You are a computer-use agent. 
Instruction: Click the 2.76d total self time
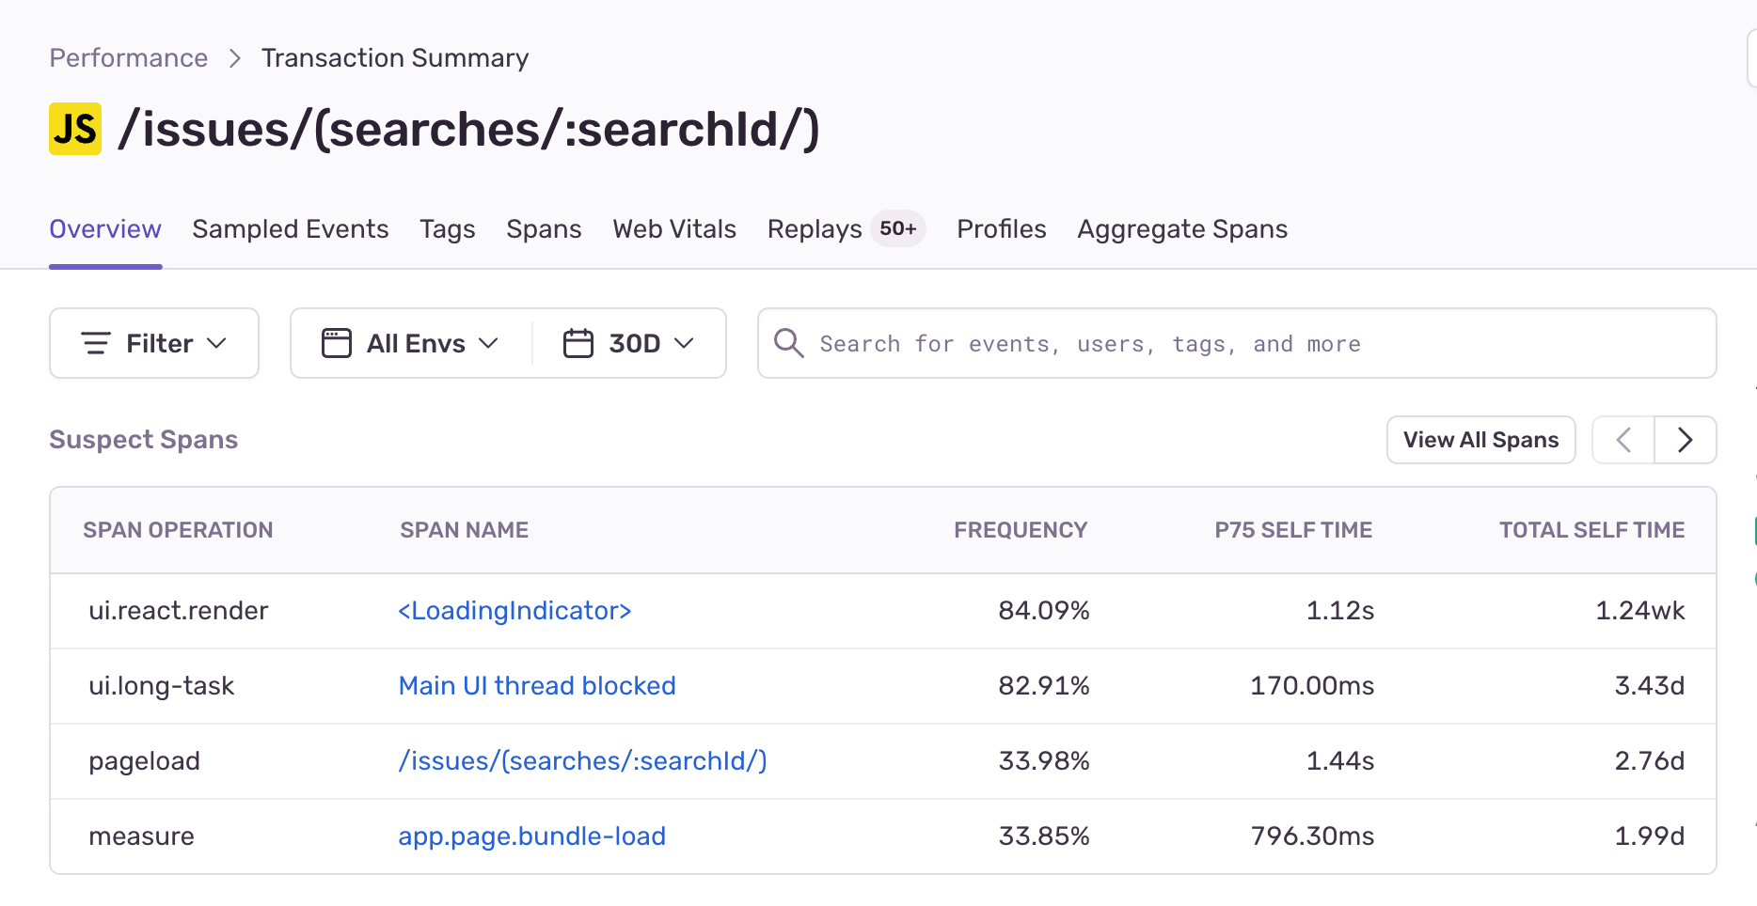point(1650,761)
